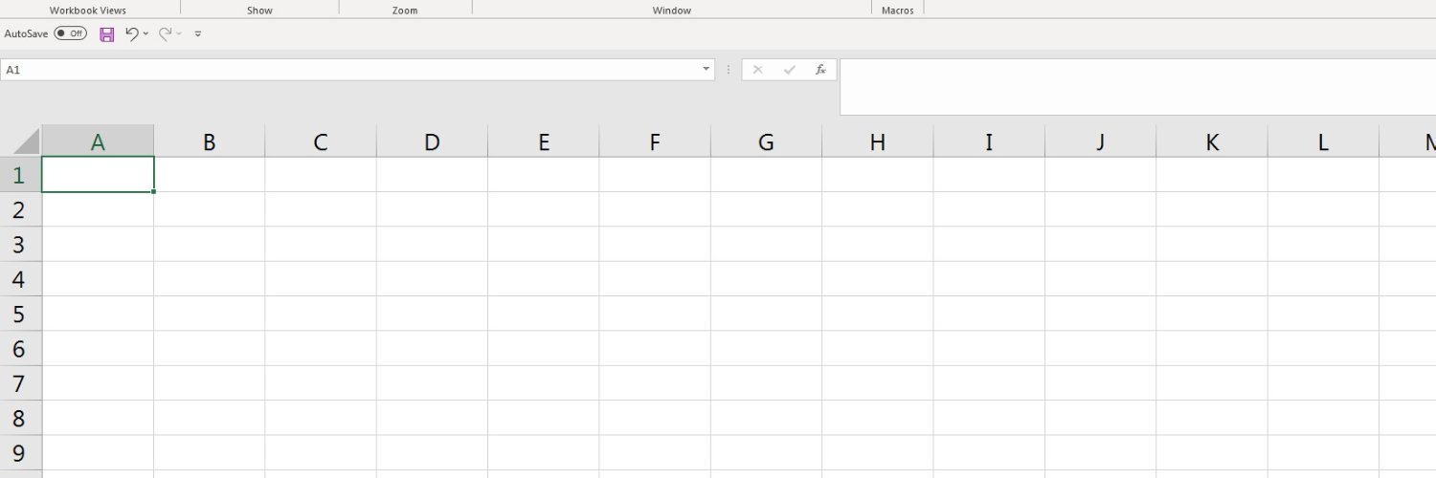Select cell F6 in the grid
Image resolution: width=1436 pixels, height=478 pixels.
[655, 348]
